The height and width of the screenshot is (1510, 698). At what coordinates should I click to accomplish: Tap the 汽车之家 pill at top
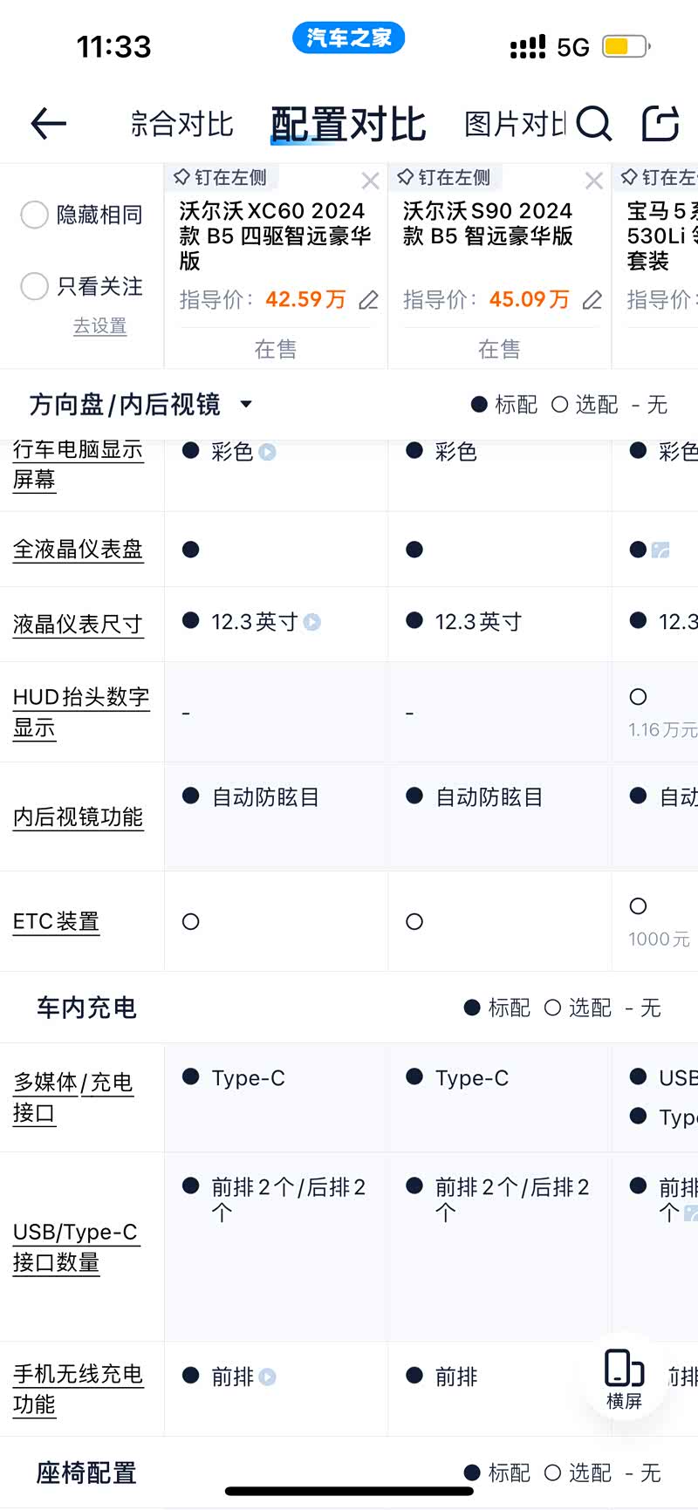click(348, 38)
